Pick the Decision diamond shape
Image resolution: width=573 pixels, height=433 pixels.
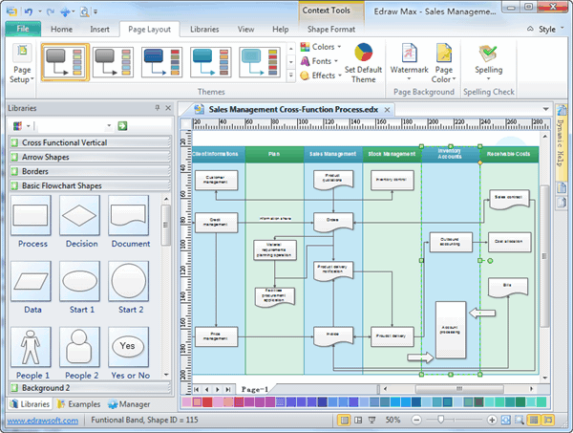tap(81, 215)
